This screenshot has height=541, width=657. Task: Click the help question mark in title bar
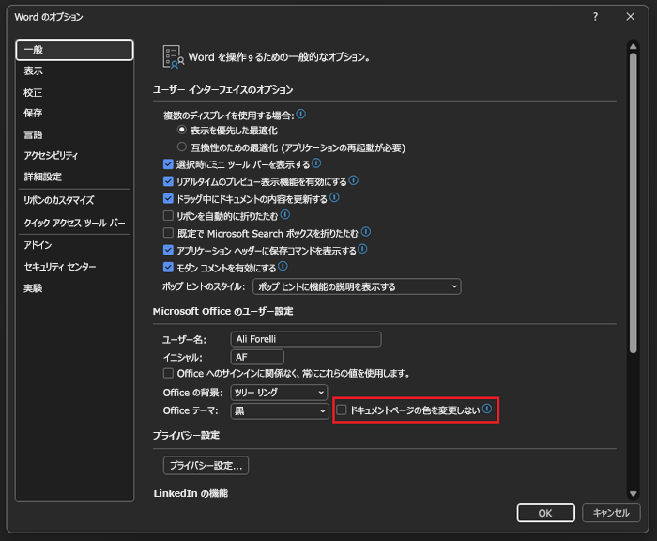click(x=595, y=17)
